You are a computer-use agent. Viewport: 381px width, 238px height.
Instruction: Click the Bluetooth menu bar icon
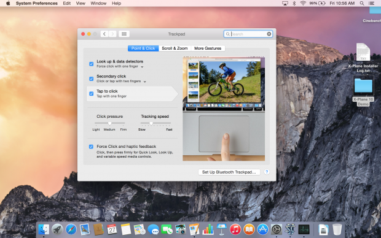294,3
